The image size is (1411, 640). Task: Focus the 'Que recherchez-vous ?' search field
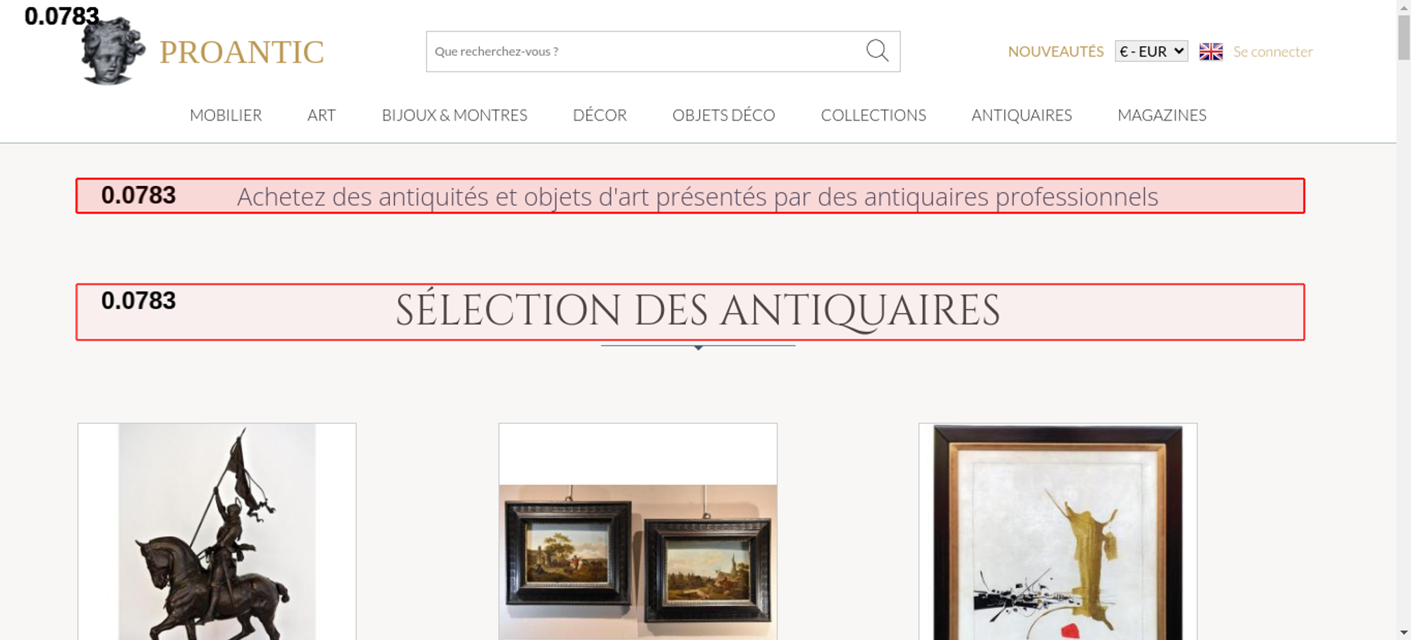[x=646, y=51]
